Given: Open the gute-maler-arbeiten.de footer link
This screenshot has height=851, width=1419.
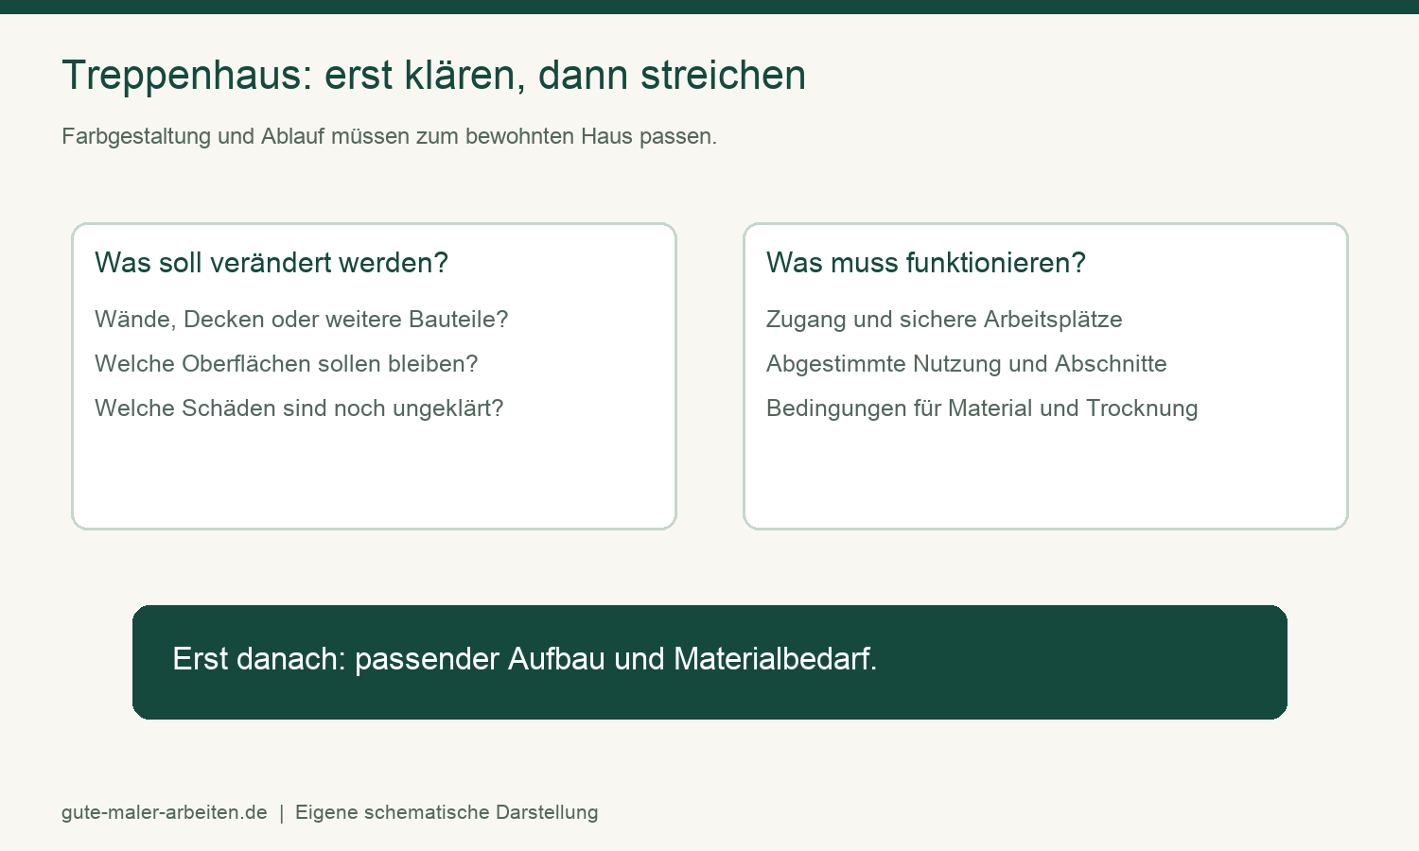Looking at the screenshot, I should point(165,812).
